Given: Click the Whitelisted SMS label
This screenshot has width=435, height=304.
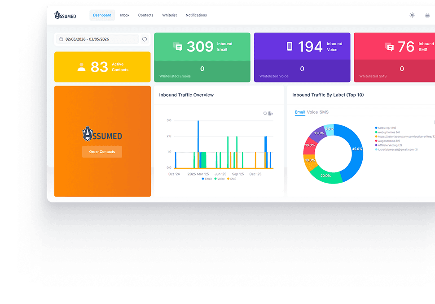Looking at the screenshot, I should point(373,76).
